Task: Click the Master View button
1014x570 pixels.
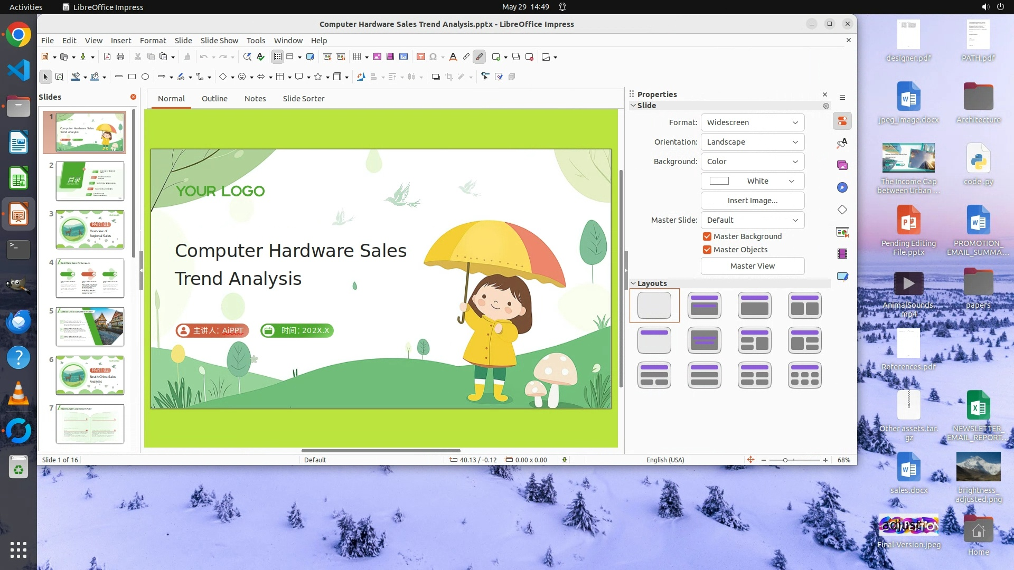Action: point(752,266)
